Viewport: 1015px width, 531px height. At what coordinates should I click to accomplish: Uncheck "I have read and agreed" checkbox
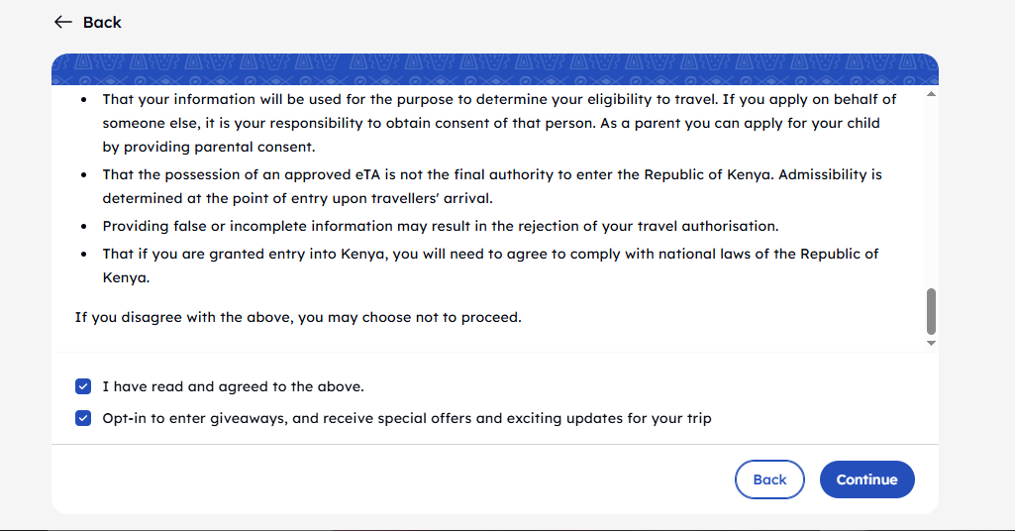pos(83,386)
